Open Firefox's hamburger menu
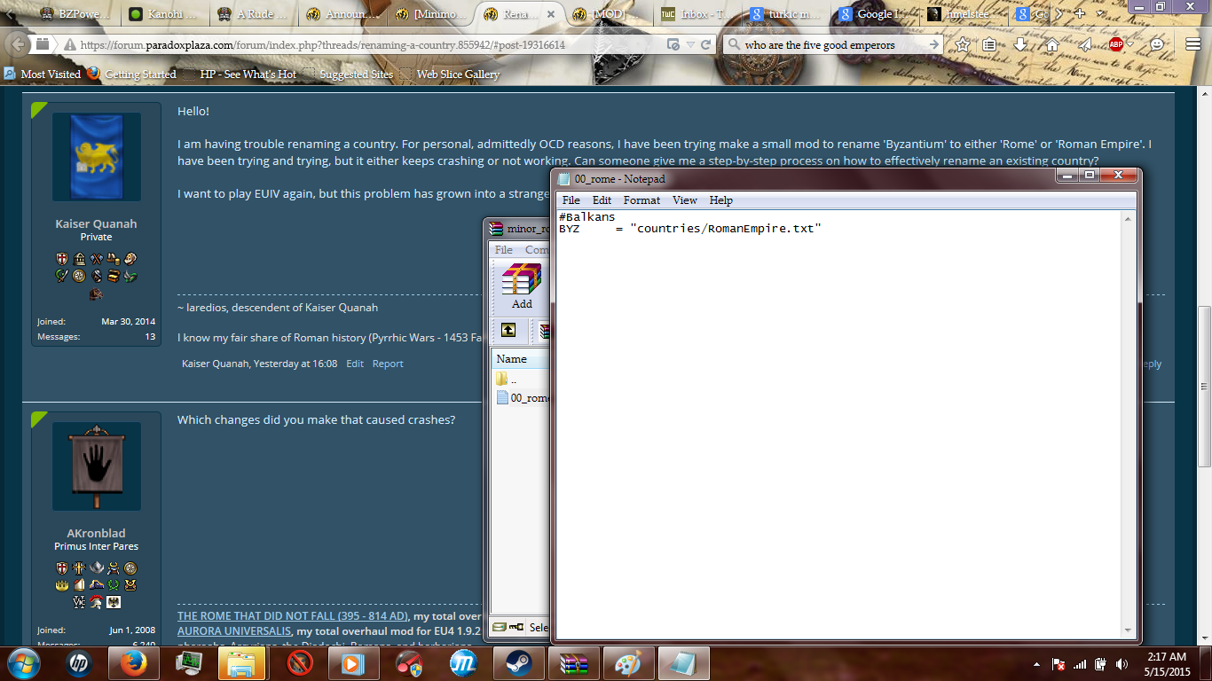This screenshot has height=681, width=1212. 1192,43
